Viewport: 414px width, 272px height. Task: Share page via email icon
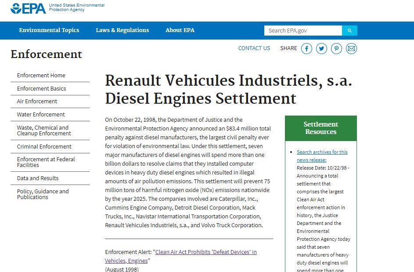351,49
